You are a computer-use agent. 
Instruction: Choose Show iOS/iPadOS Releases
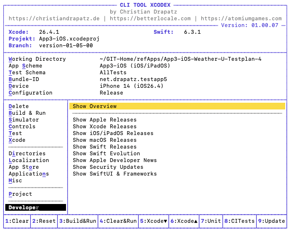(x=113, y=133)
